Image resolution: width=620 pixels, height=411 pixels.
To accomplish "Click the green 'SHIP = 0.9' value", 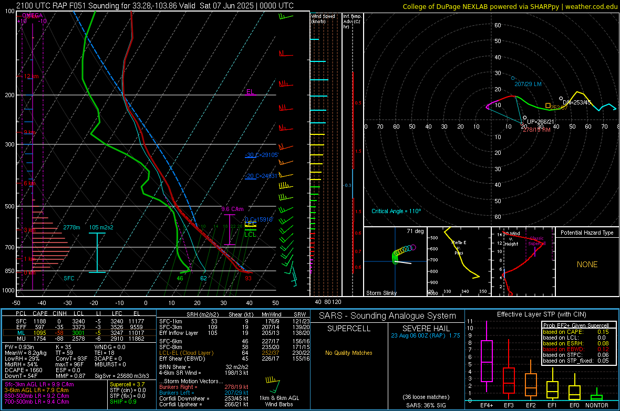I will click(123, 402).
